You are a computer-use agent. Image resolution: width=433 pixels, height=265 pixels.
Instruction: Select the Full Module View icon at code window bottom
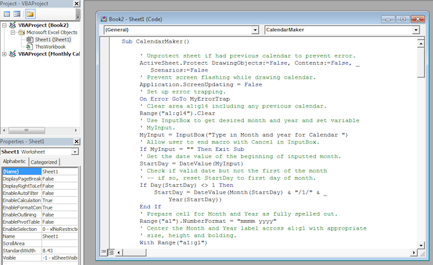coord(111,252)
